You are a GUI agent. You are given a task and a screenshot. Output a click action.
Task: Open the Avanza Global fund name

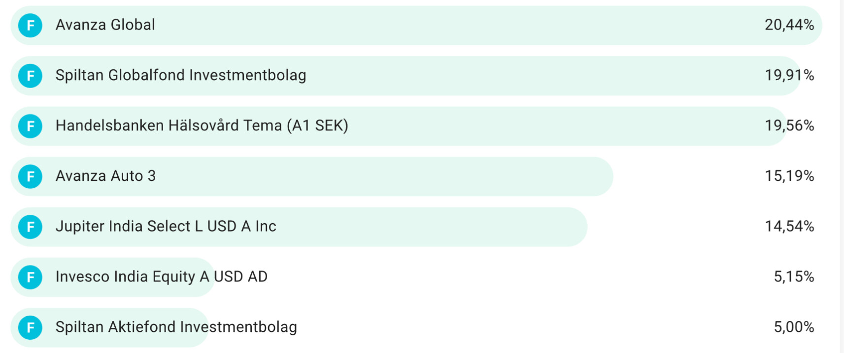pyautogui.click(x=105, y=25)
